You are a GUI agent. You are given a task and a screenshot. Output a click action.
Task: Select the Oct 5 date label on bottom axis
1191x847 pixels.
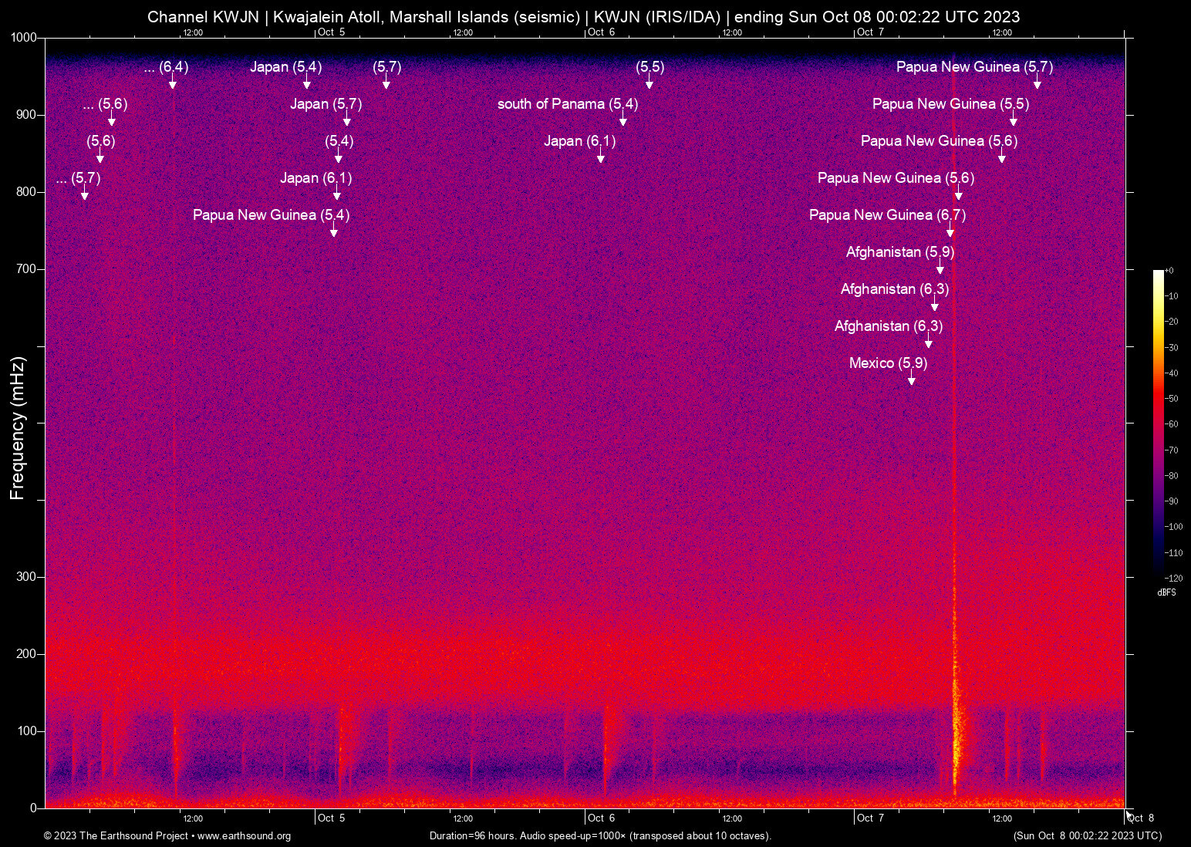pyautogui.click(x=330, y=818)
